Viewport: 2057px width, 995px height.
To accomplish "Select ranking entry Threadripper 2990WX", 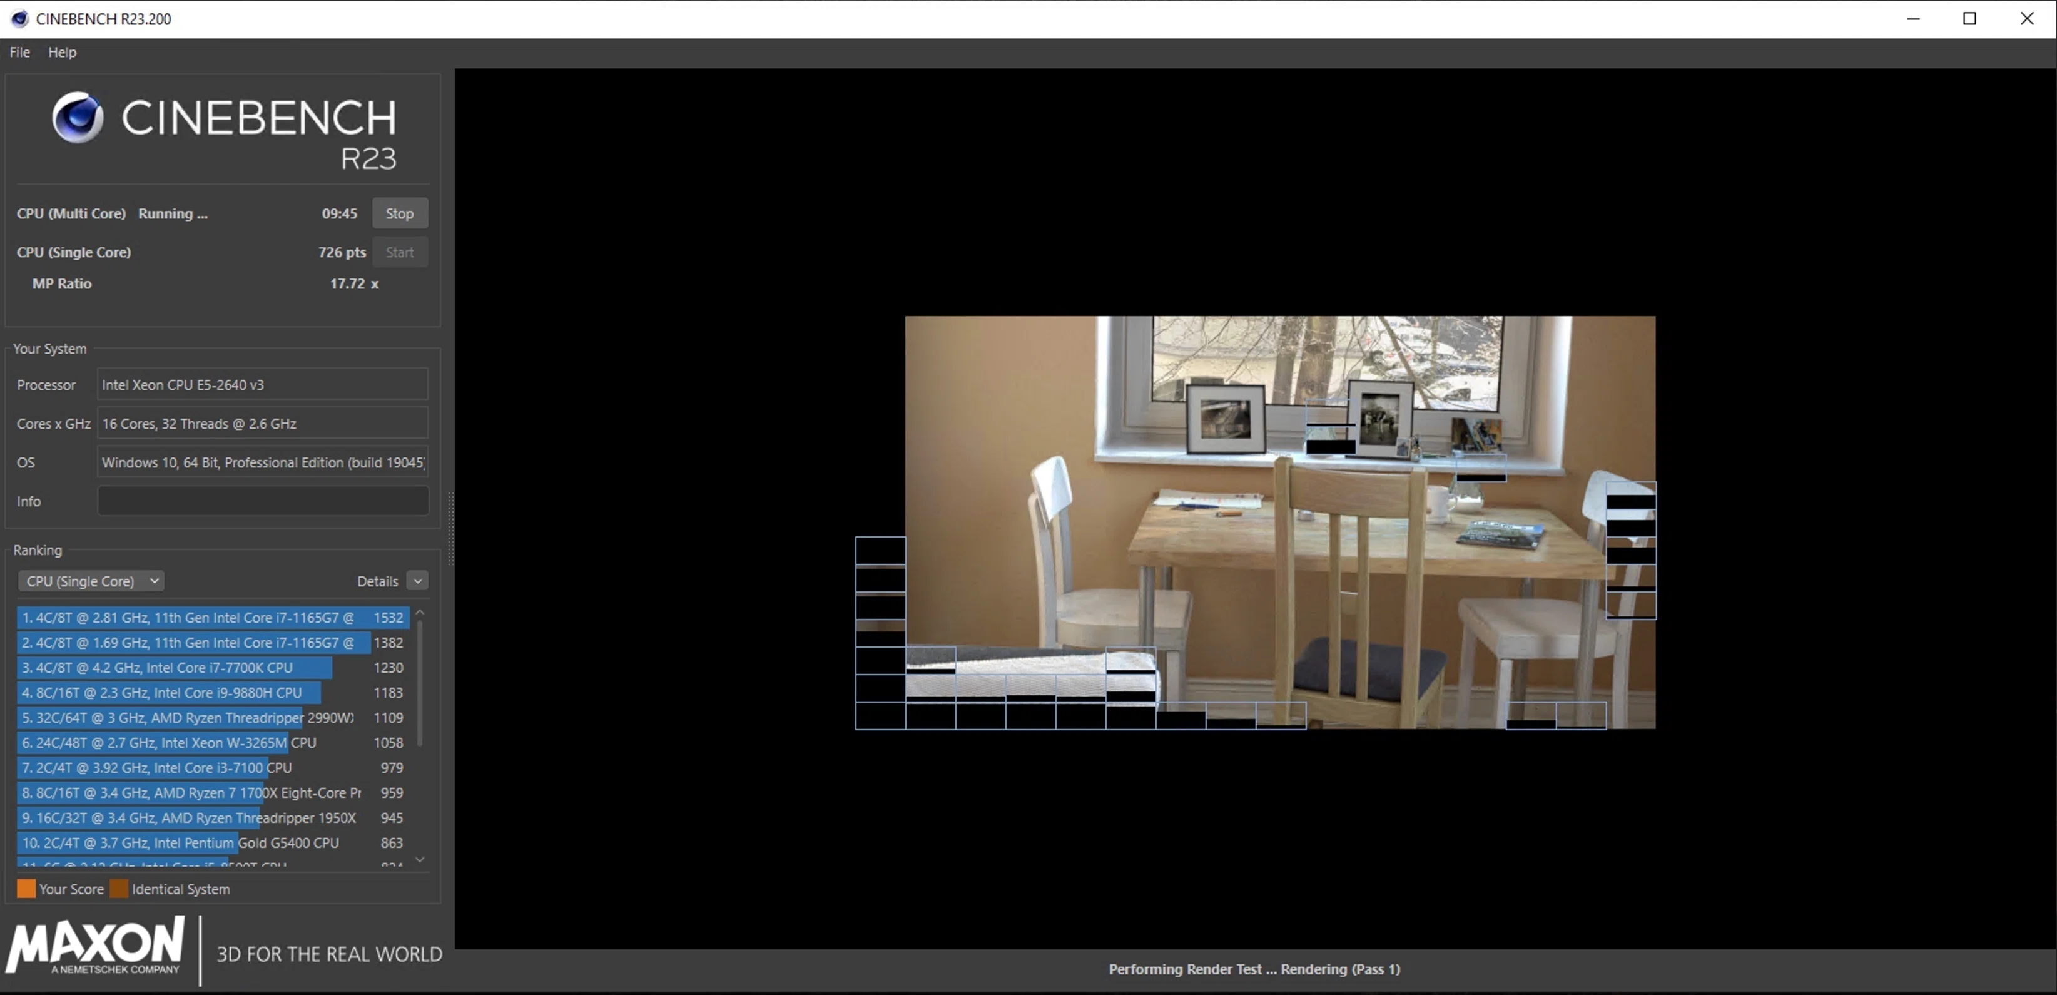I will point(213,718).
